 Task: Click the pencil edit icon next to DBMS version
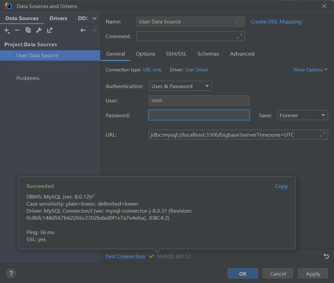pos(93,196)
